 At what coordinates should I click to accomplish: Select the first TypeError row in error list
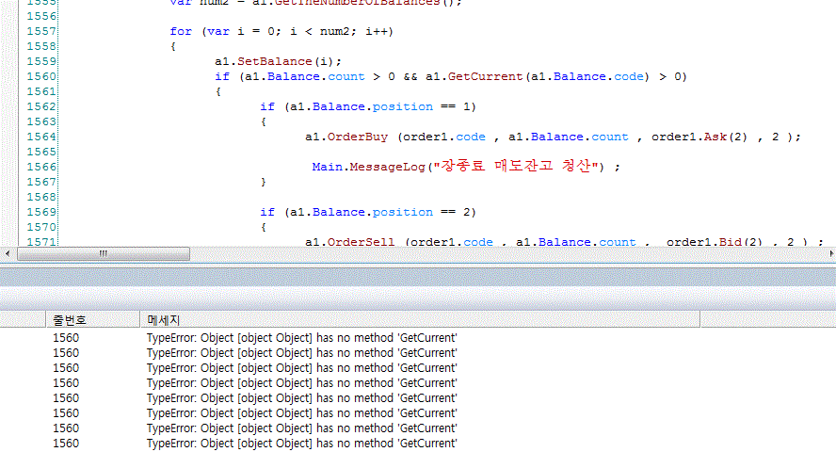click(x=301, y=338)
